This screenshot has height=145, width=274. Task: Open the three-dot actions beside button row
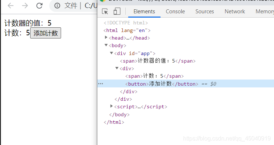101,84
